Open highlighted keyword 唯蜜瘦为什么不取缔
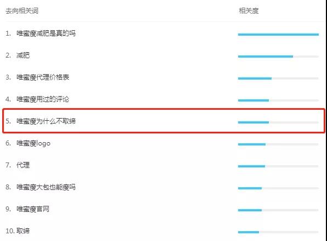The width and height of the screenshot is (327, 241). 46,121
